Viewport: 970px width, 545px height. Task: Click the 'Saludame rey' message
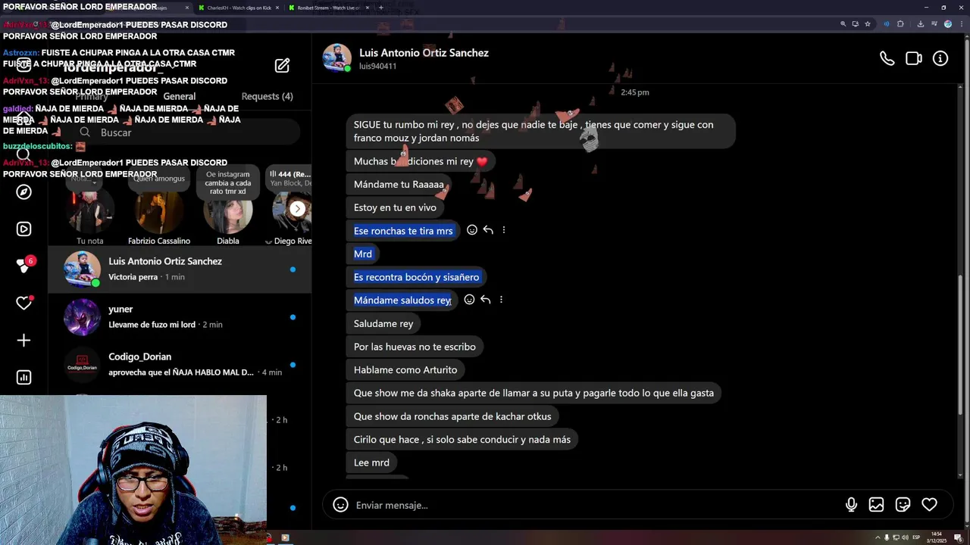coord(383,323)
